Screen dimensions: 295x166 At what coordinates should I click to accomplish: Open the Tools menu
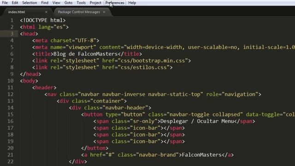click(x=81, y=3)
